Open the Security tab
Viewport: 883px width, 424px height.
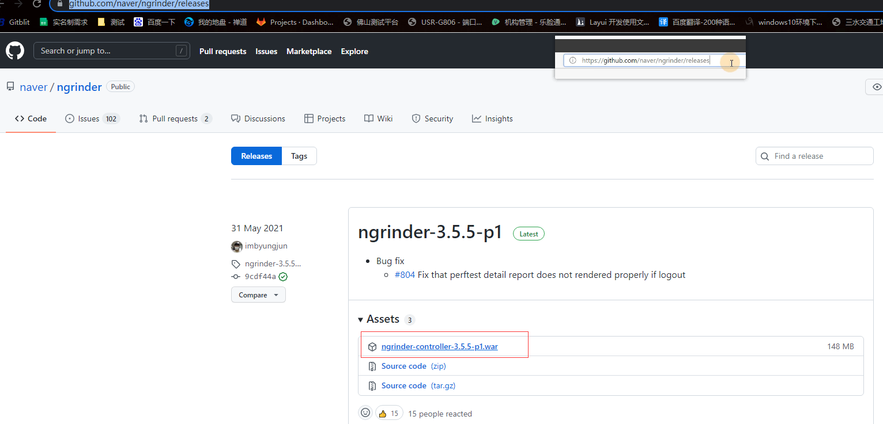433,119
